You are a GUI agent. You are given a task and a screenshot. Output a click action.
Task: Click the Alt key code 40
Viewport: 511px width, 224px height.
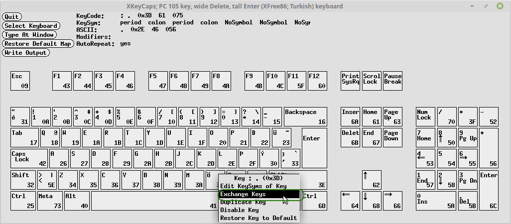pyautogui.click(x=77, y=201)
